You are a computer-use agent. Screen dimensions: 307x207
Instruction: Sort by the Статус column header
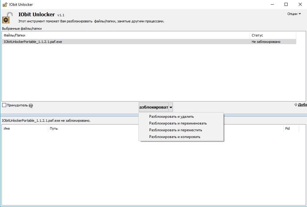273,35
